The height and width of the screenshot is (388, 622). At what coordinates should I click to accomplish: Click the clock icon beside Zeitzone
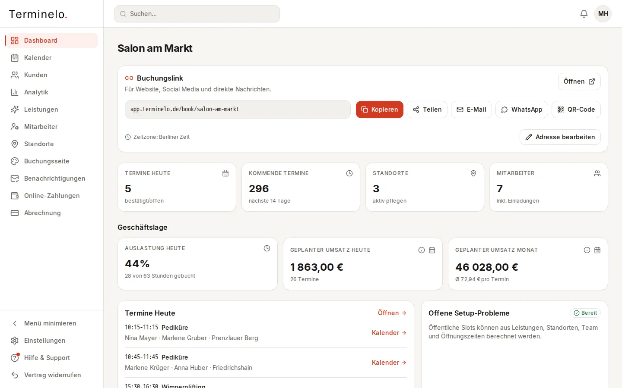(128, 137)
